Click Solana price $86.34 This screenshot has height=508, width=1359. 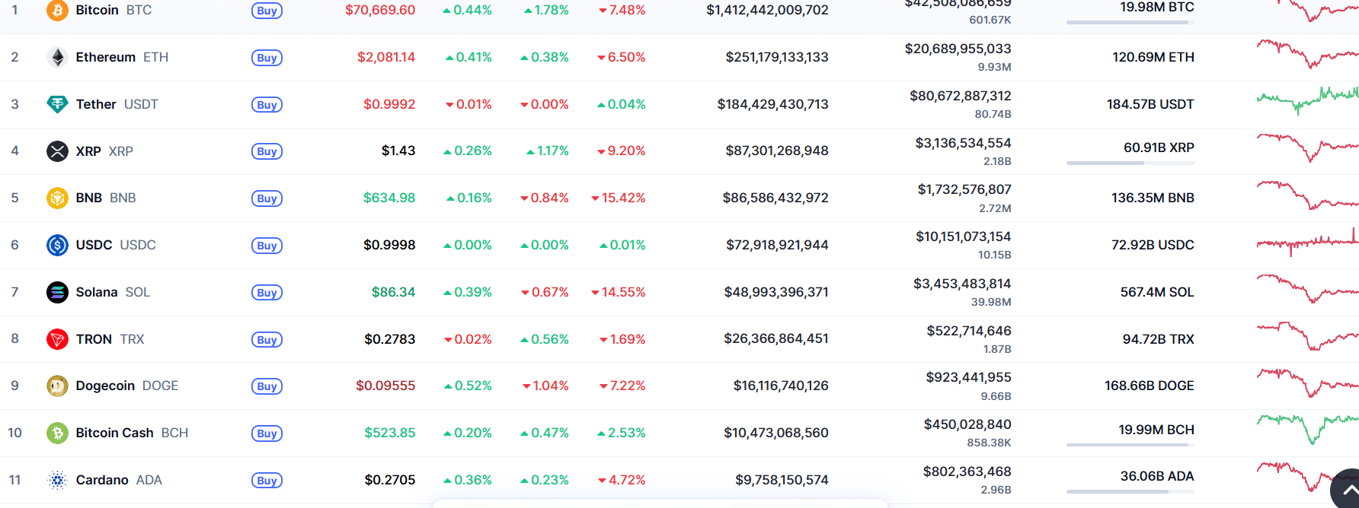pyautogui.click(x=393, y=292)
